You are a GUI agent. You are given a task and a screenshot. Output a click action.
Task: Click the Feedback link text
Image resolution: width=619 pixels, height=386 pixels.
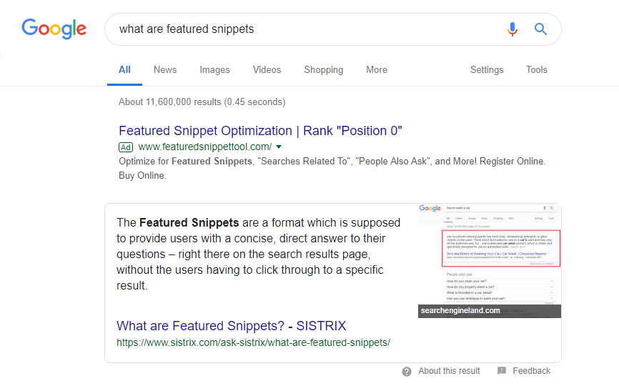531,371
